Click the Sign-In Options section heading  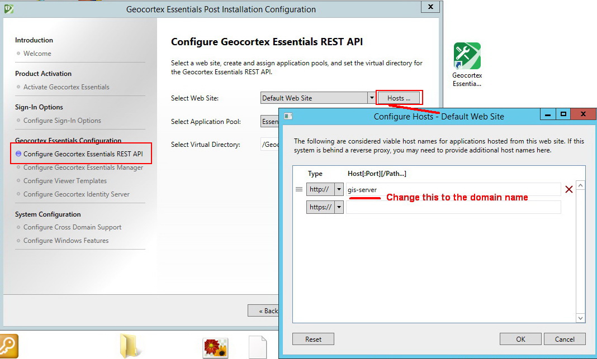[39, 107]
